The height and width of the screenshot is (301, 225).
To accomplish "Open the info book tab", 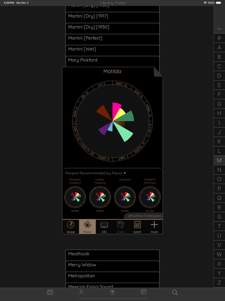I will point(104,227).
